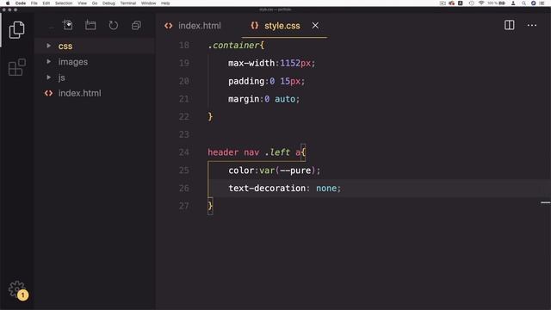Click the 'padding' property on line 20

click(x=246, y=81)
